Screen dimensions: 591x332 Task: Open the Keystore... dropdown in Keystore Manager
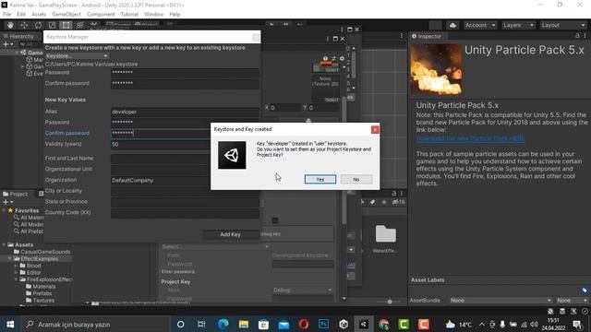pyautogui.click(x=77, y=55)
